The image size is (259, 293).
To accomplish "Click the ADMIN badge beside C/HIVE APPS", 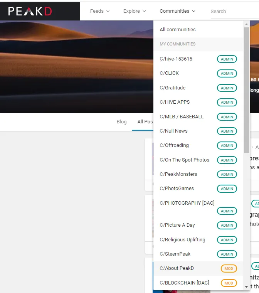I will coord(227,103).
